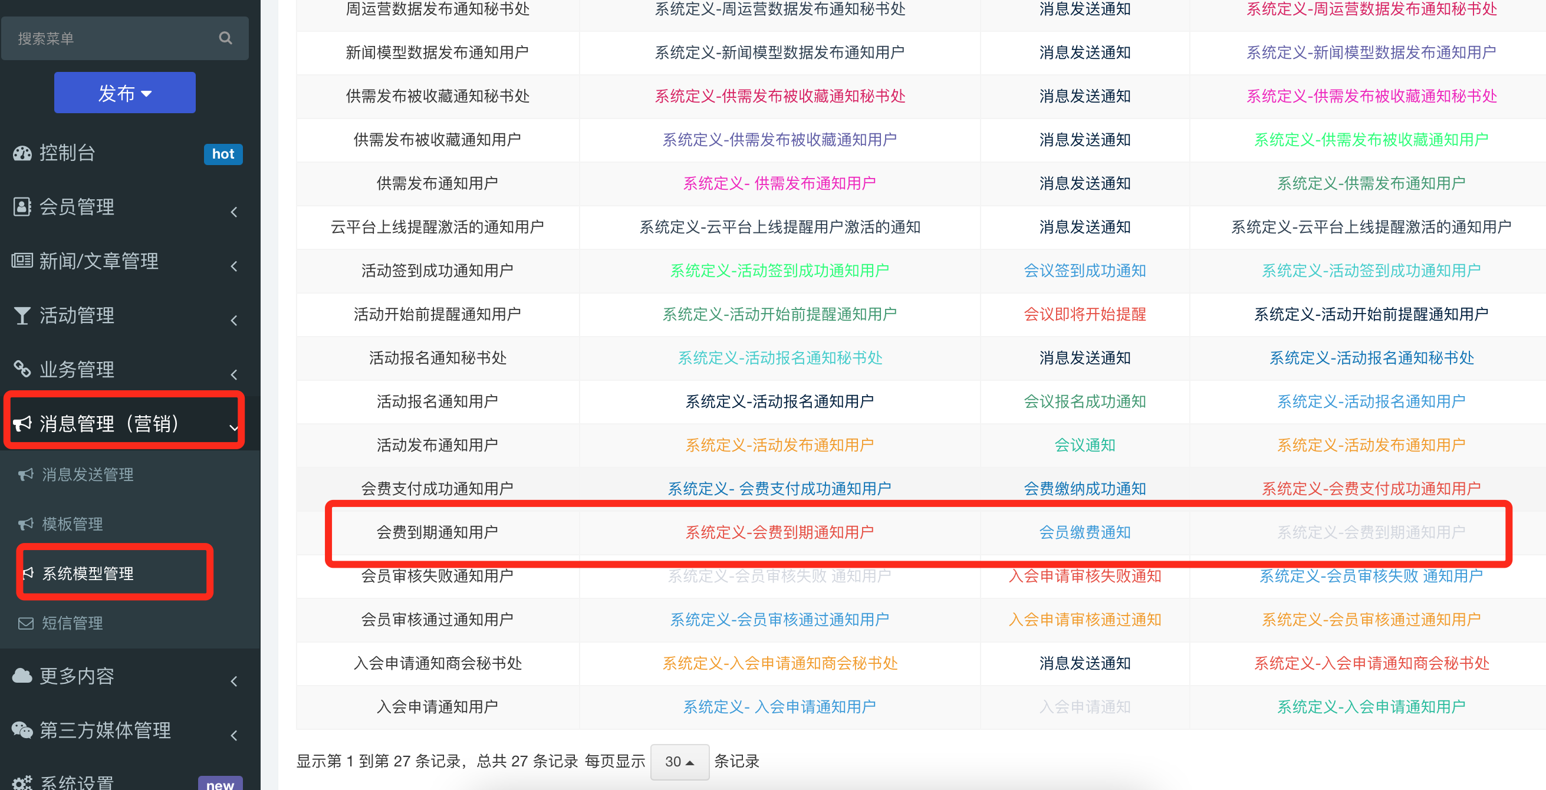Open the 系统模型管理 submenu item
1546x790 pixels.
[88, 573]
